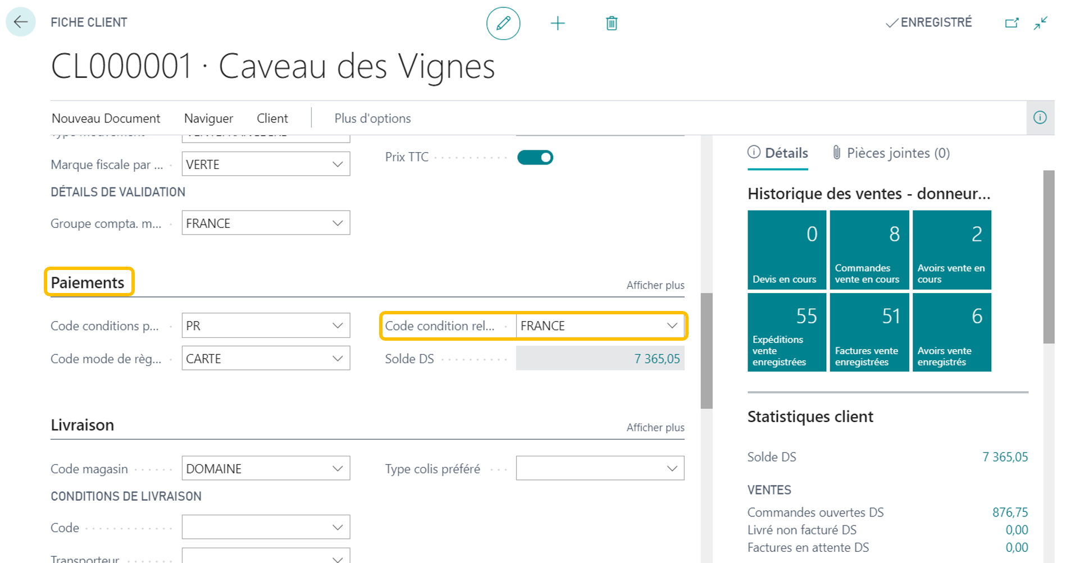
Task: Toggle the FactBox info icon
Action: (1040, 118)
